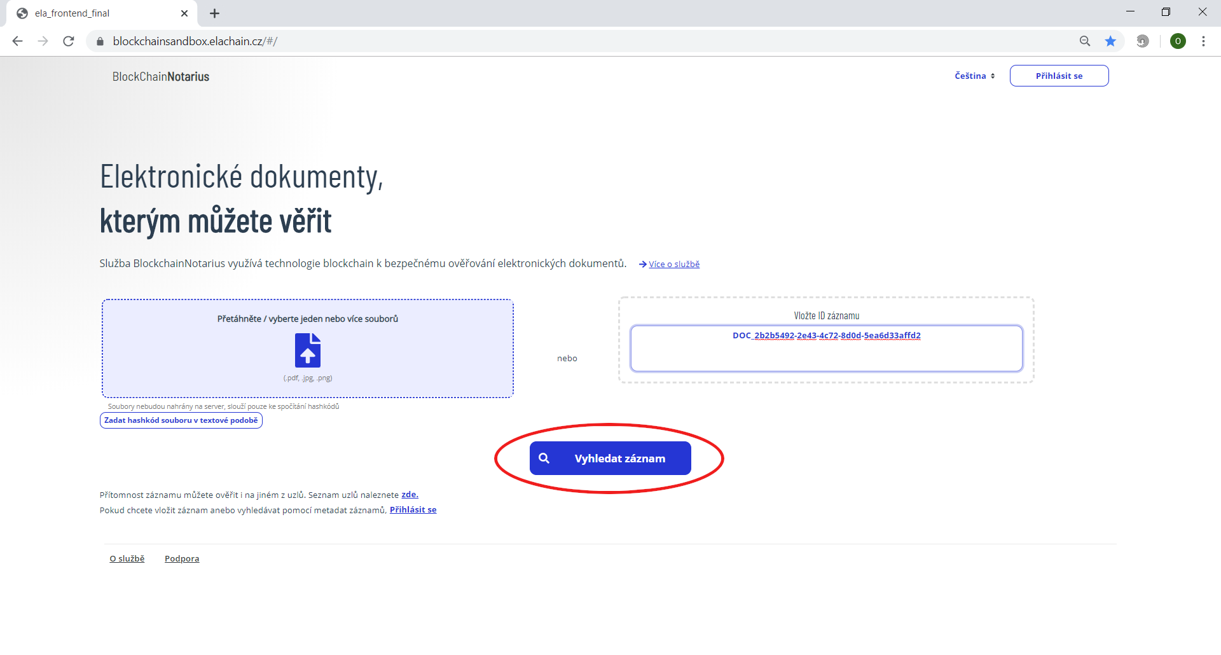Open the browser zoom icon in address bar
Viewport: 1221px width, 655px height.
[1085, 41]
